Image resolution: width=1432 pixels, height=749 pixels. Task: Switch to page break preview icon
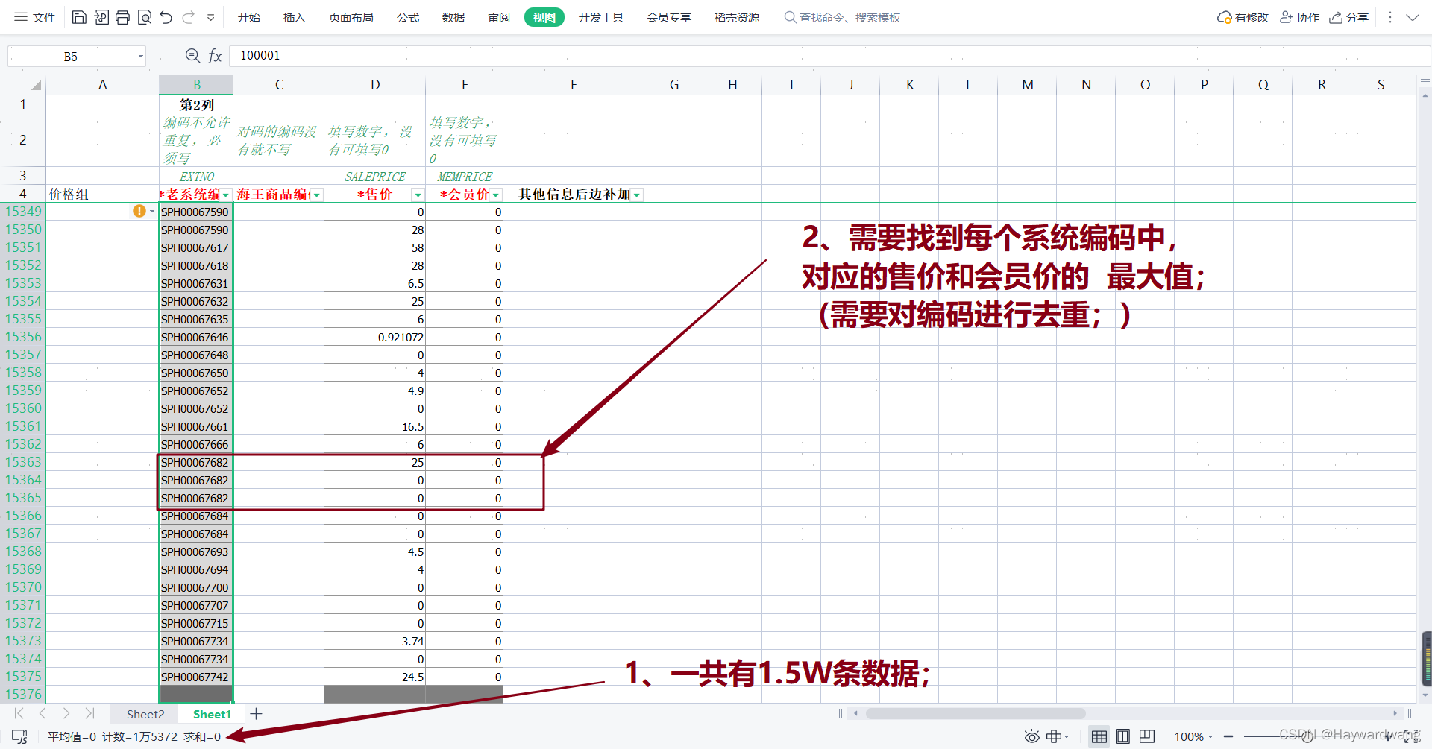[1147, 736]
